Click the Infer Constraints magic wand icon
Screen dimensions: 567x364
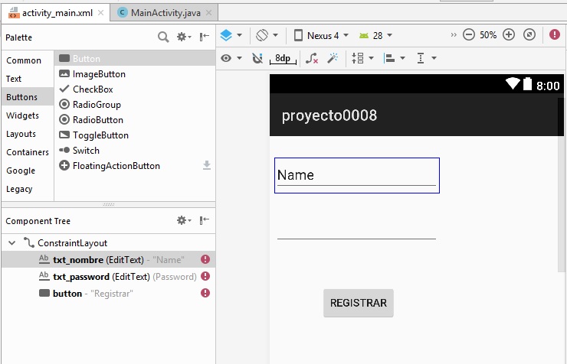[333, 58]
